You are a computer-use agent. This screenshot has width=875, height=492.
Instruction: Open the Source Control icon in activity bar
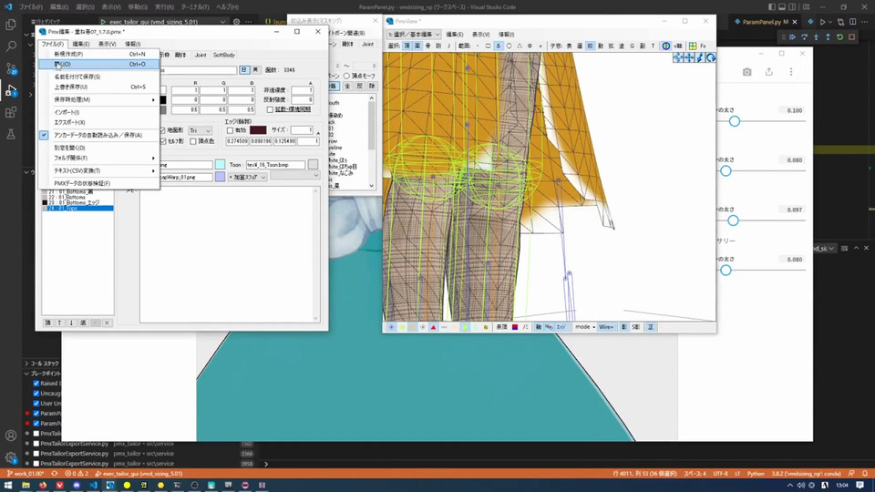point(11,68)
